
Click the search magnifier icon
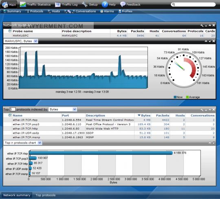[x=174, y=4]
